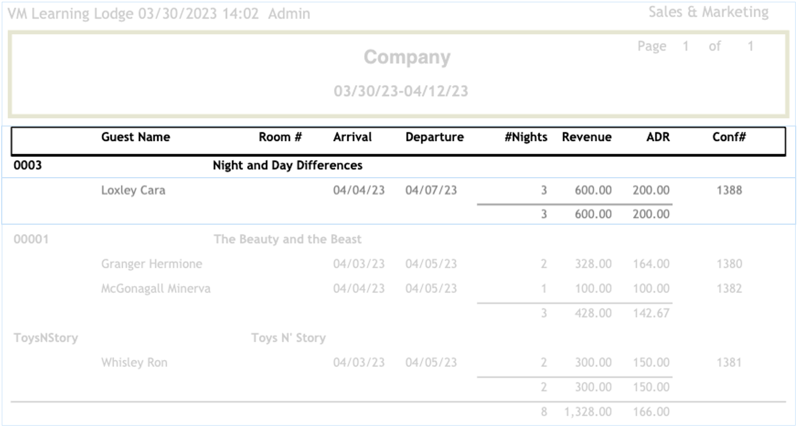Select the Revenue column header

[587, 137]
